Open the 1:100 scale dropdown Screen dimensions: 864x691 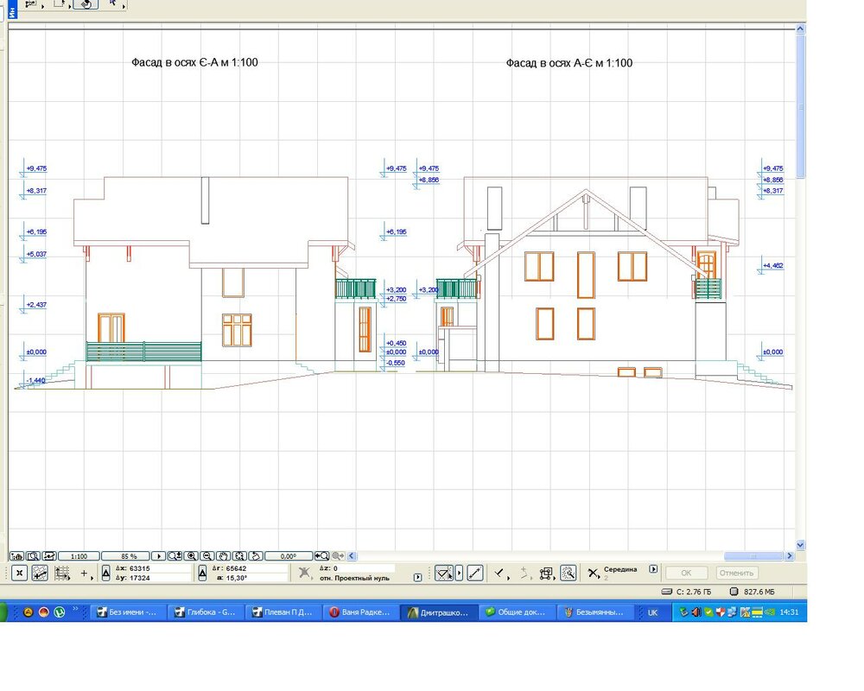[x=79, y=556]
